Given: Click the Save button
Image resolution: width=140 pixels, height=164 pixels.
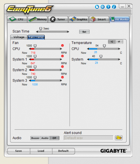Looking at the screenshot, I should click(x=19, y=151).
